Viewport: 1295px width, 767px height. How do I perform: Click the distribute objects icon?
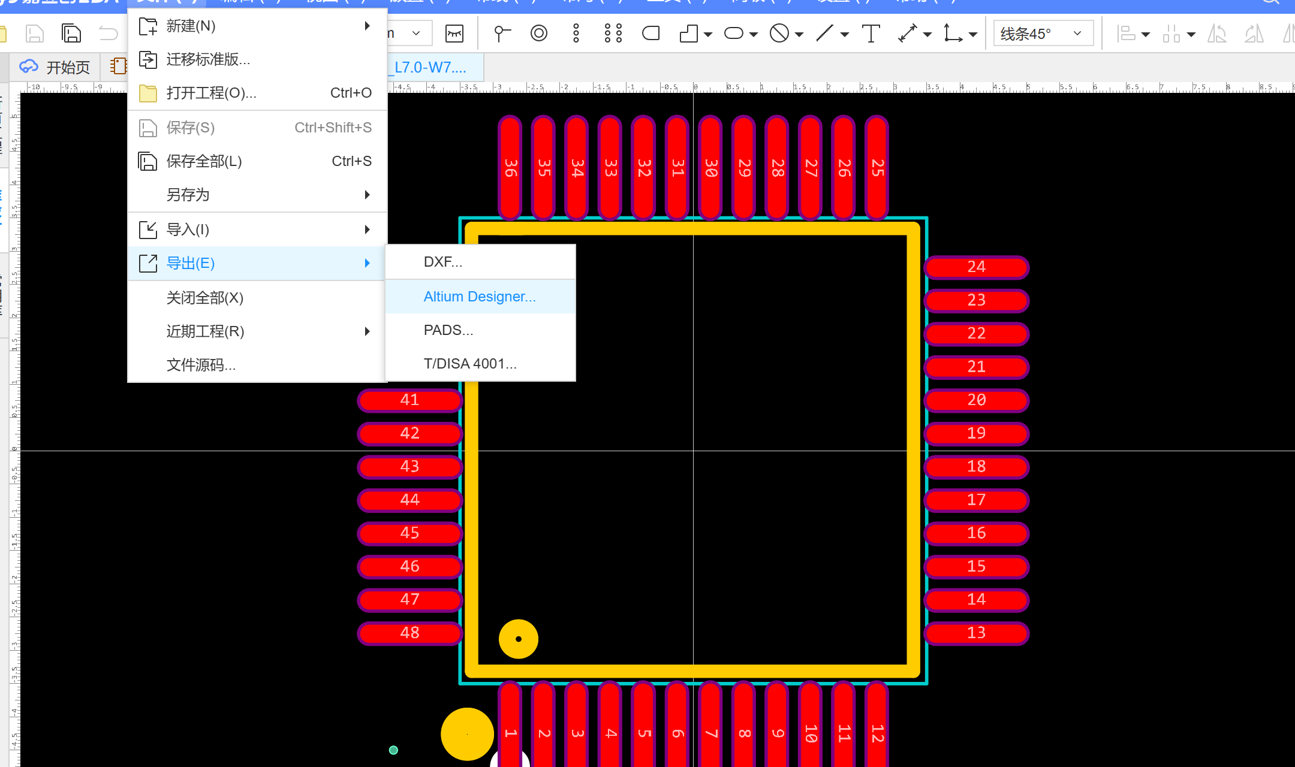point(1171,34)
